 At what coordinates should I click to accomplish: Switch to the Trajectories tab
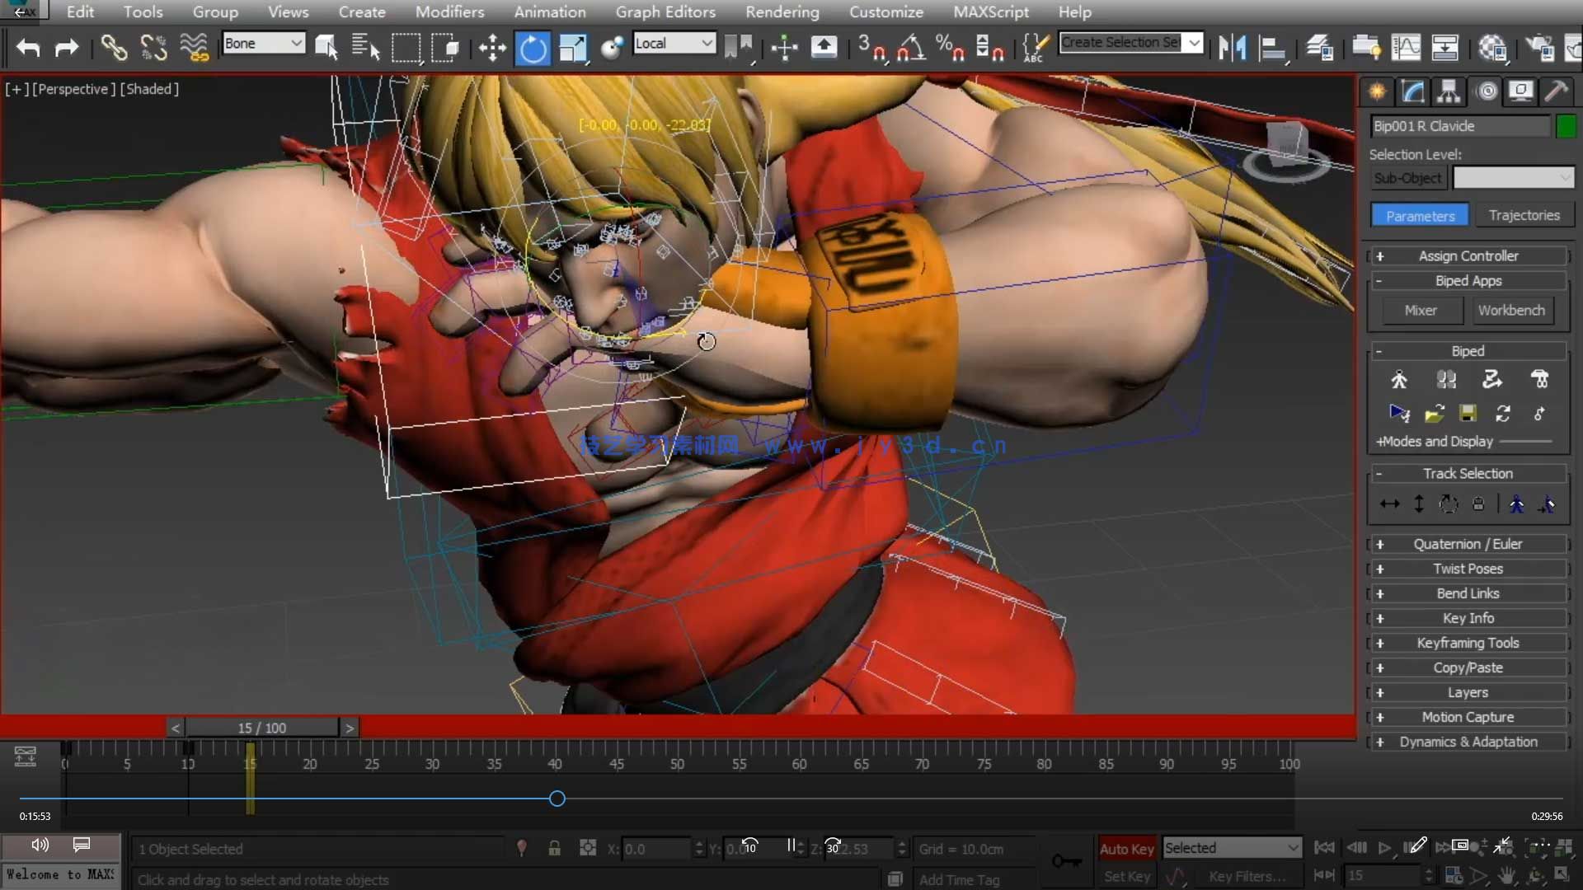click(x=1524, y=215)
